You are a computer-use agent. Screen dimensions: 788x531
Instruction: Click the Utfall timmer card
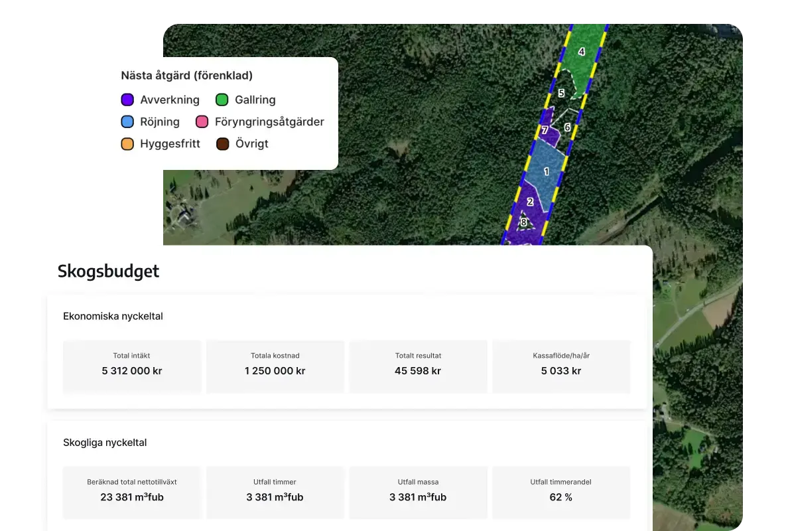point(275,491)
